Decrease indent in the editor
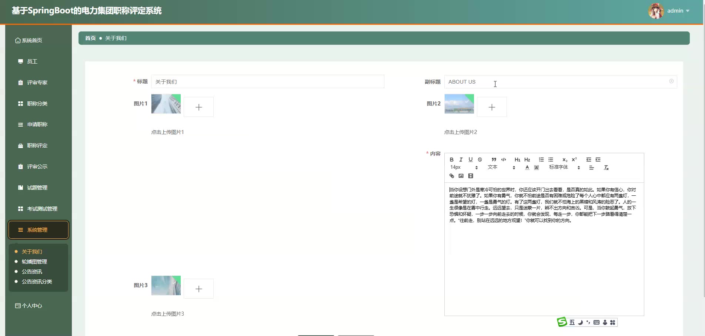Viewport: 705px width, 336px height. [x=589, y=159]
